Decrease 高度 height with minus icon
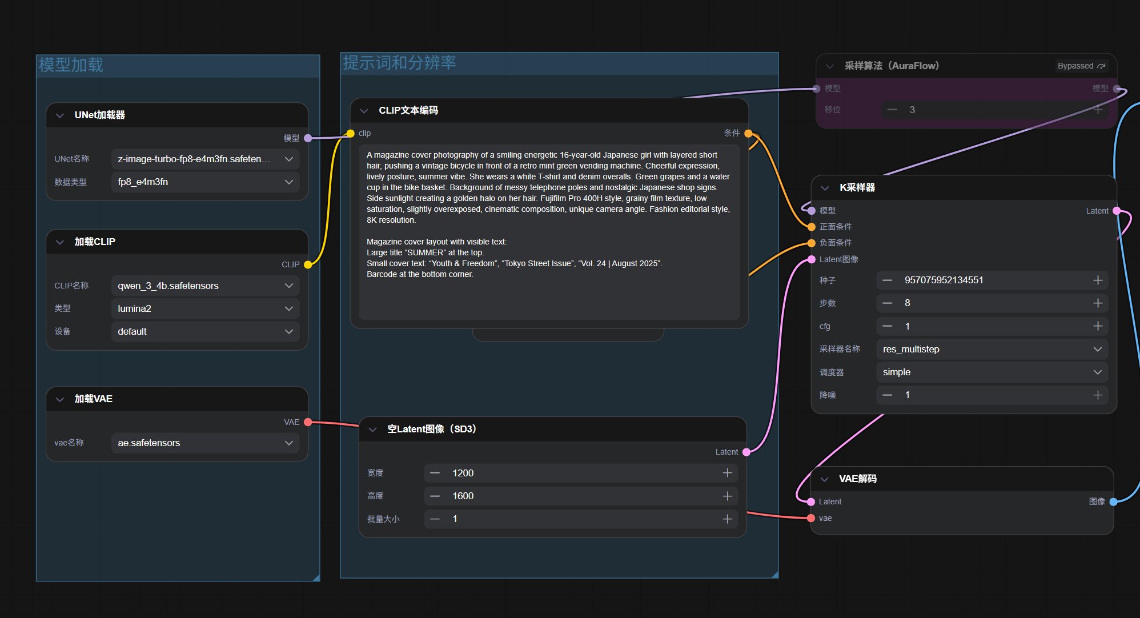 435,496
